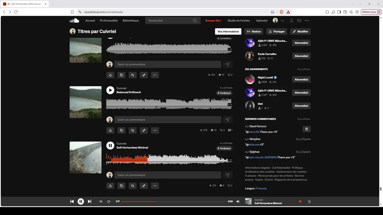Go back in browser history
The image size is (383, 215).
pyautogui.click(x=4, y=12)
